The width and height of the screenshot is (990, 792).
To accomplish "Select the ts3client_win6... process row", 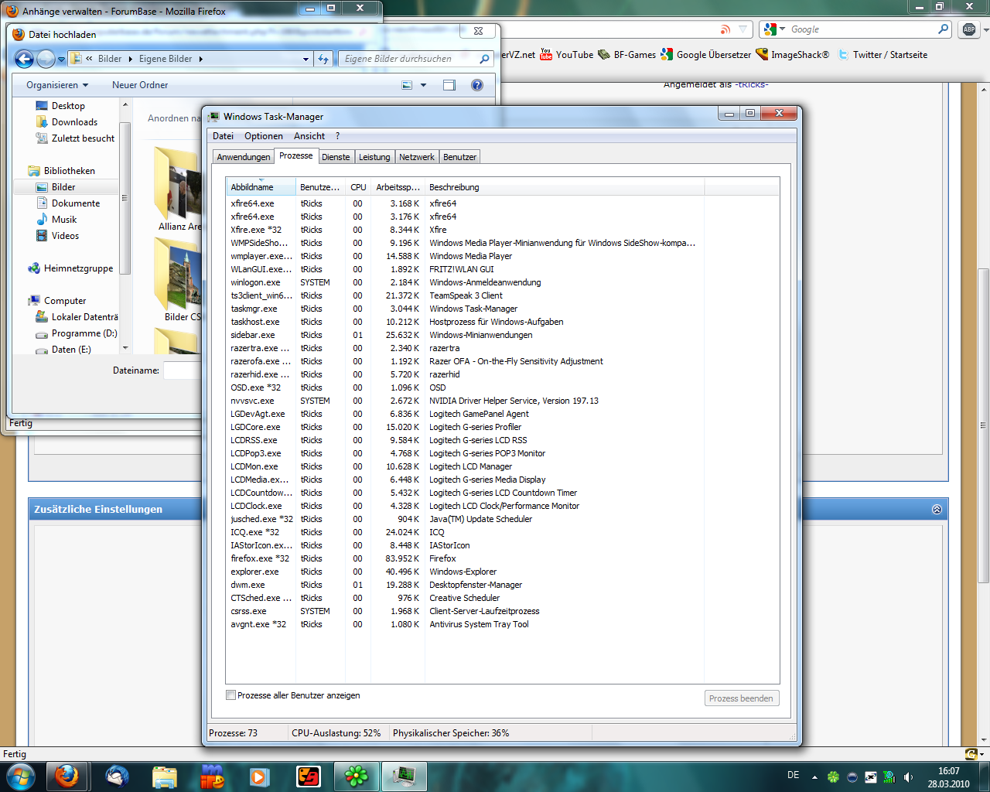I will 503,295.
